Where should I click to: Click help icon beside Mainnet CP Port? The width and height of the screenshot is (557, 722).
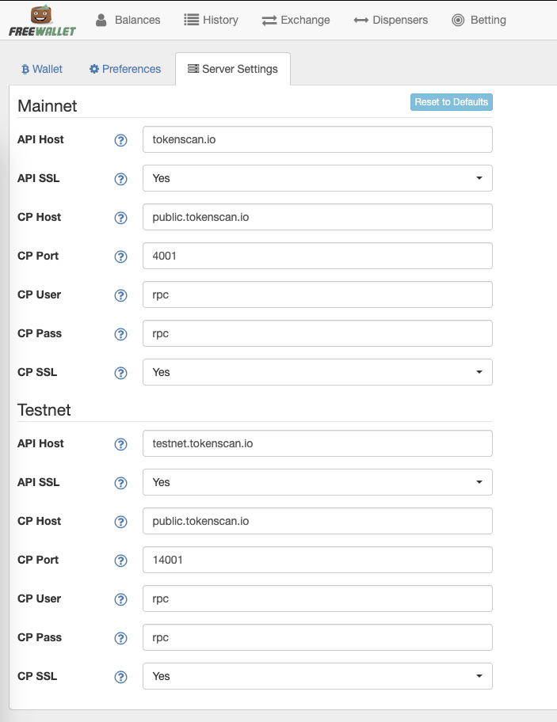[120, 256]
